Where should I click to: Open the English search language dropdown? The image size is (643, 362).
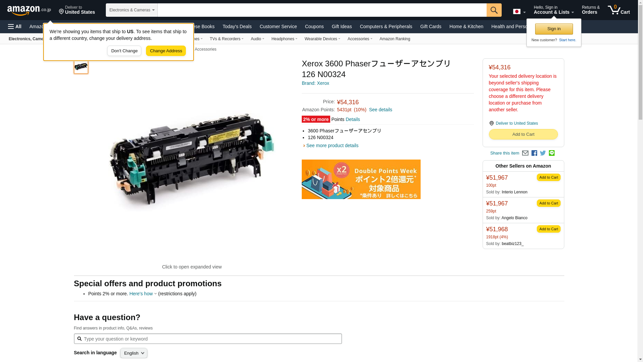click(134, 353)
